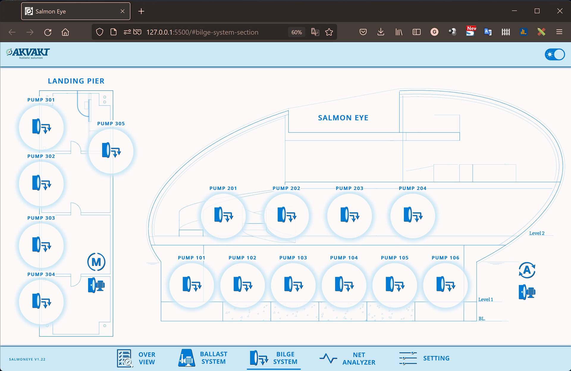This screenshot has height=371, width=571.
Task: Click the 60% zoom level indicator
Action: click(296, 32)
